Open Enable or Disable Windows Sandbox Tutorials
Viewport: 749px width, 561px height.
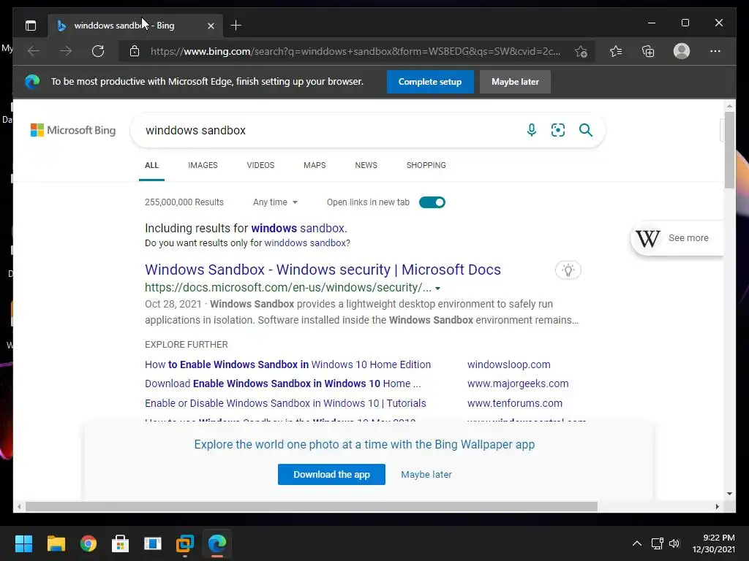pyautogui.click(x=285, y=403)
